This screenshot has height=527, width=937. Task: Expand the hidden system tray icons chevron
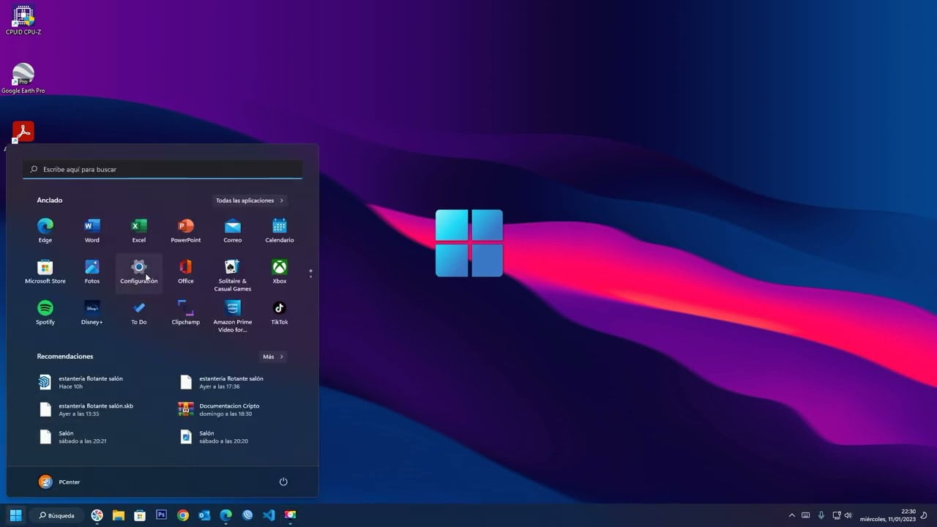click(791, 515)
